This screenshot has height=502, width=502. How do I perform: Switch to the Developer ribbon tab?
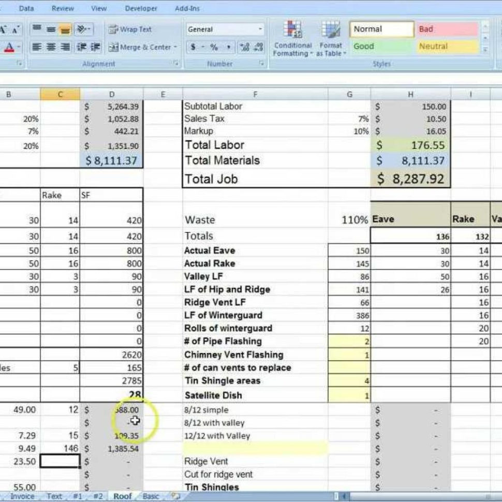141,8
